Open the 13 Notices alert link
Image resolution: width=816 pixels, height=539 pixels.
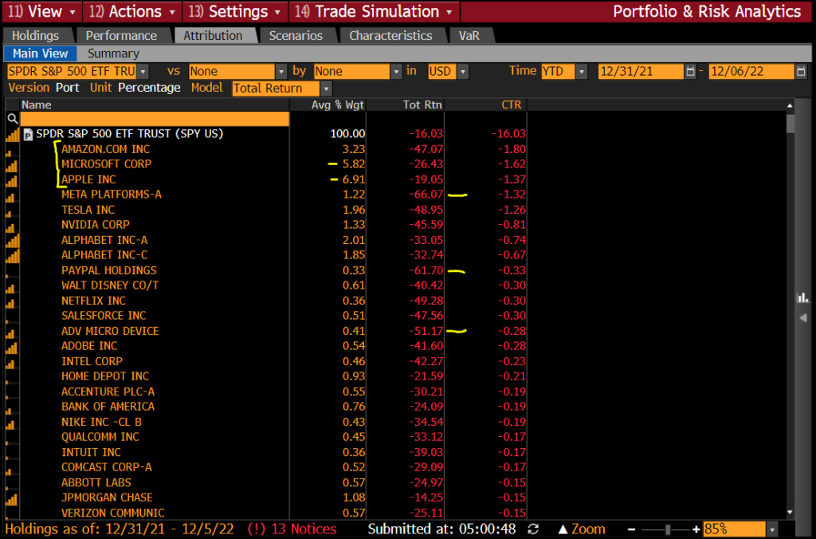[x=292, y=529]
